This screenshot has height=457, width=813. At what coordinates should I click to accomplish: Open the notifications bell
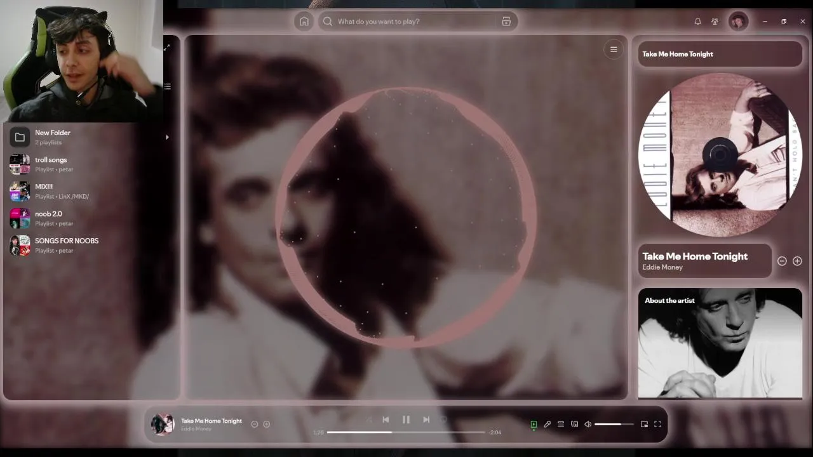(x=697, y=22)
